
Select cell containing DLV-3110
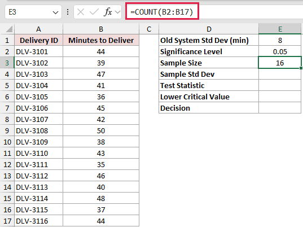coord(38,153)
